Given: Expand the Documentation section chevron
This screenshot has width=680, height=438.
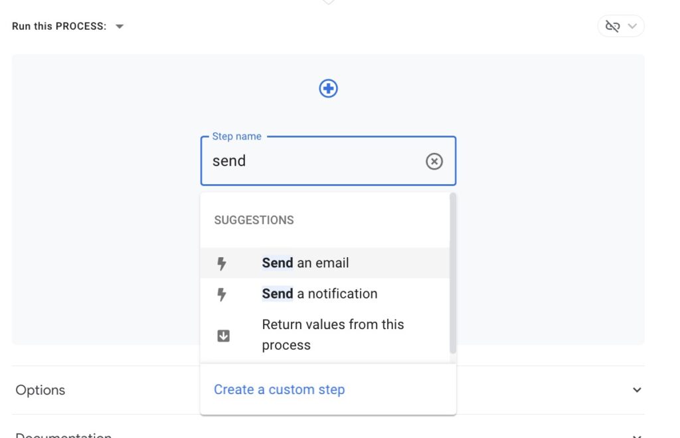Looking at the screenshot, I should [x=637, y=435].
